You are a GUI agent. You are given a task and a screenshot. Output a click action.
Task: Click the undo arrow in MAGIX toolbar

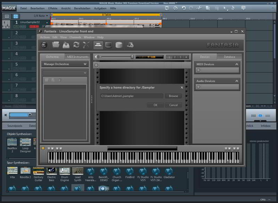point(183,8)
